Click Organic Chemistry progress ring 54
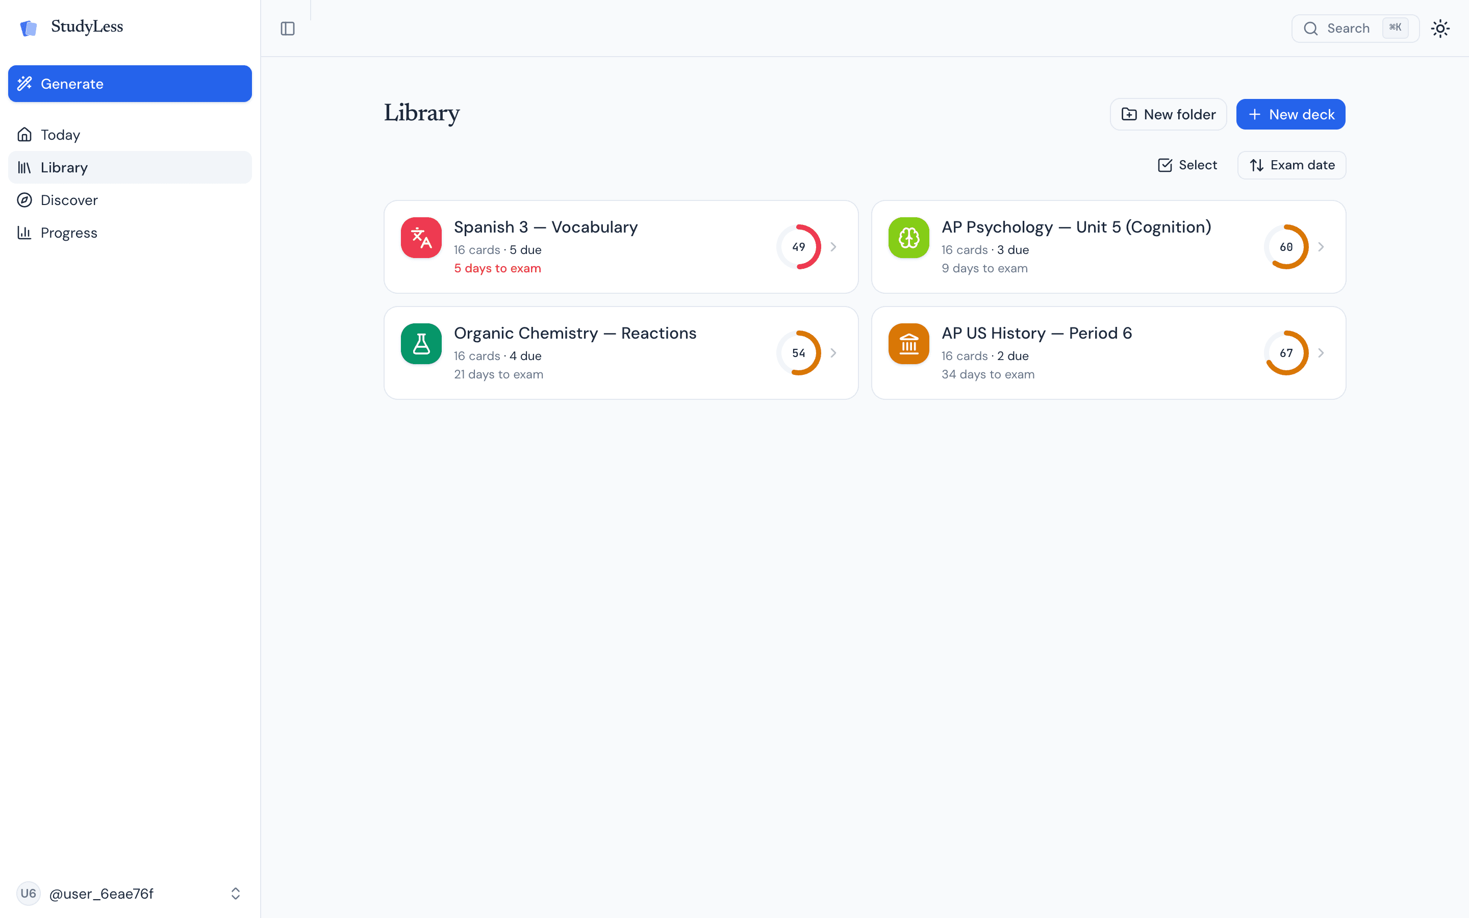The width and height of the screenshot is (1469, 918). coord(799,353)
